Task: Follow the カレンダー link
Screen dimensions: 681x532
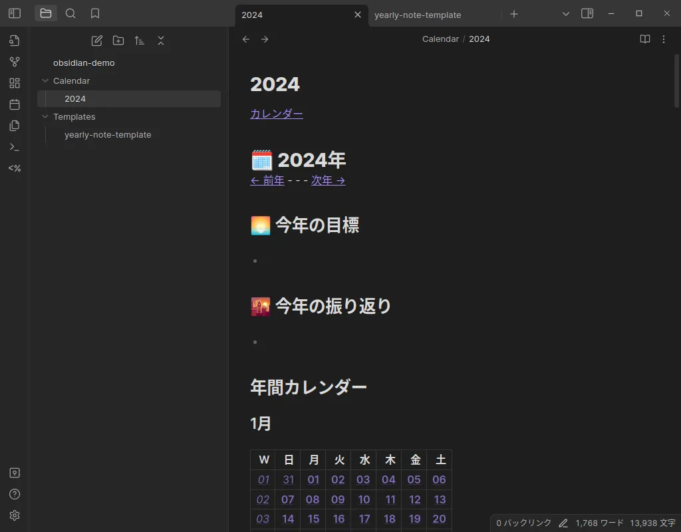Action: tap(276, 114)
